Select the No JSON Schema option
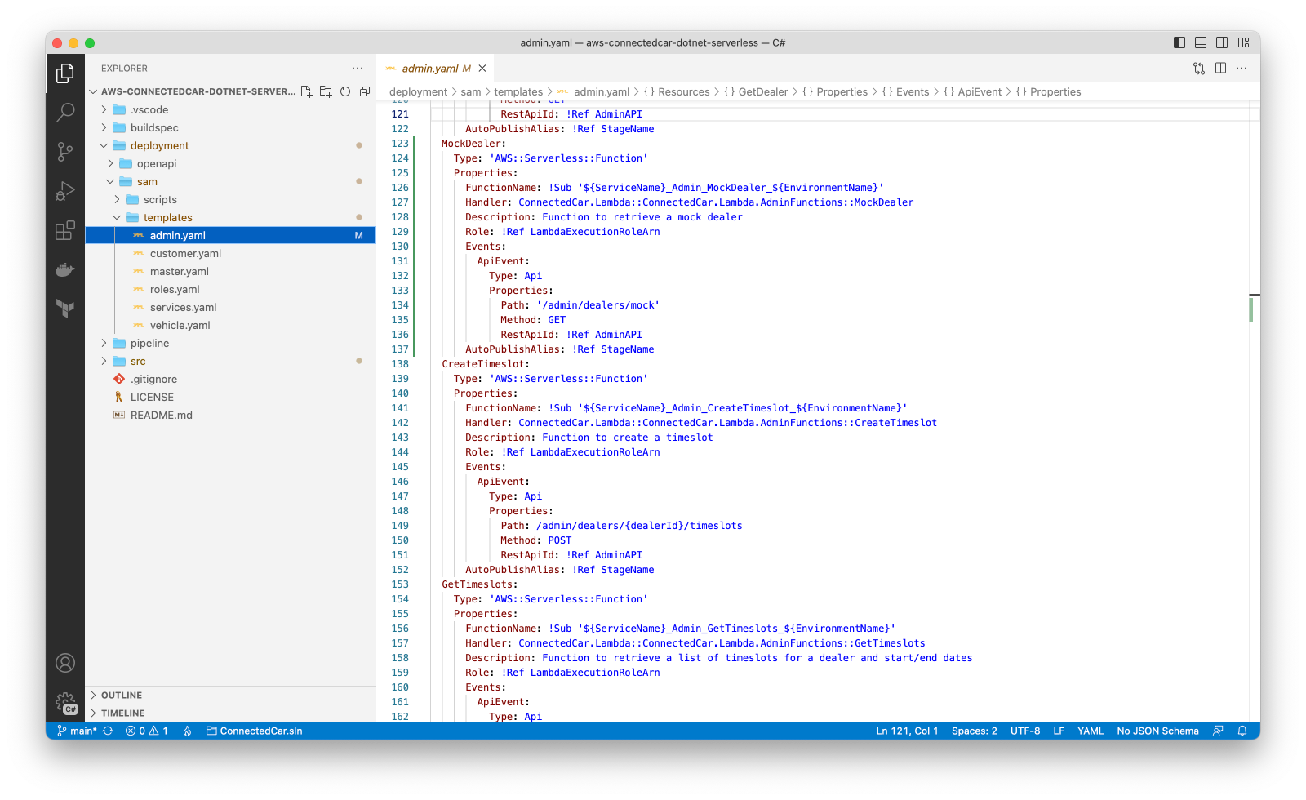The width and height of the screenshot is (1306, 800). pos(1157,731)
